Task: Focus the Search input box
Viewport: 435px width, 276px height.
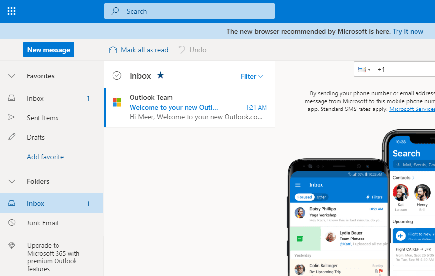Action: 189,11
